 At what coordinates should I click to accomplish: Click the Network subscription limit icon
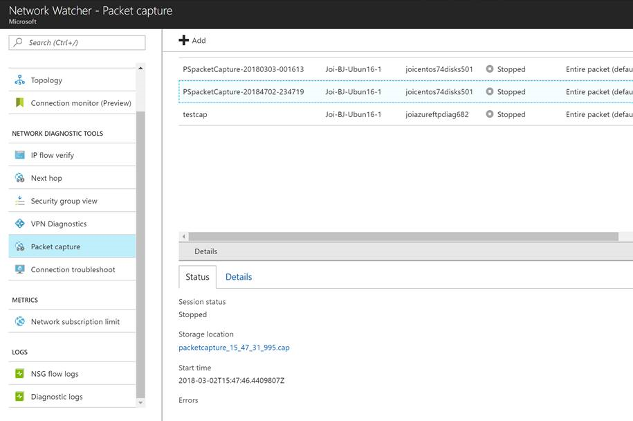pos(19,321)
